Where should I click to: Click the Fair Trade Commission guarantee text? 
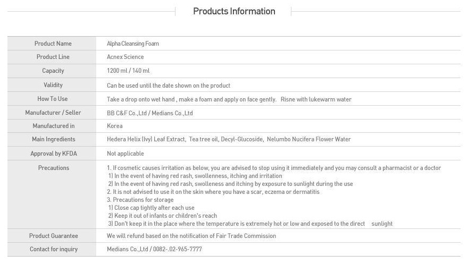(x=246, y=236)
